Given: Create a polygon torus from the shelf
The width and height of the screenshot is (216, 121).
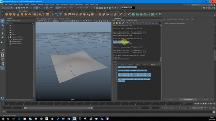Looking at the screenshot, I should pos(22,14).
